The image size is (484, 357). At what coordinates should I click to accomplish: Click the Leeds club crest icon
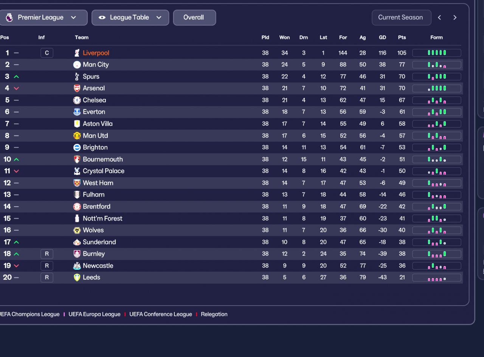(x=77, y=277)
